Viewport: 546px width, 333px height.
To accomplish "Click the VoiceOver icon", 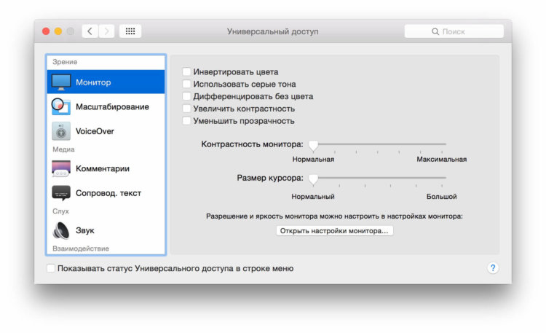I will pyautogui.click(x=61, y=131).
